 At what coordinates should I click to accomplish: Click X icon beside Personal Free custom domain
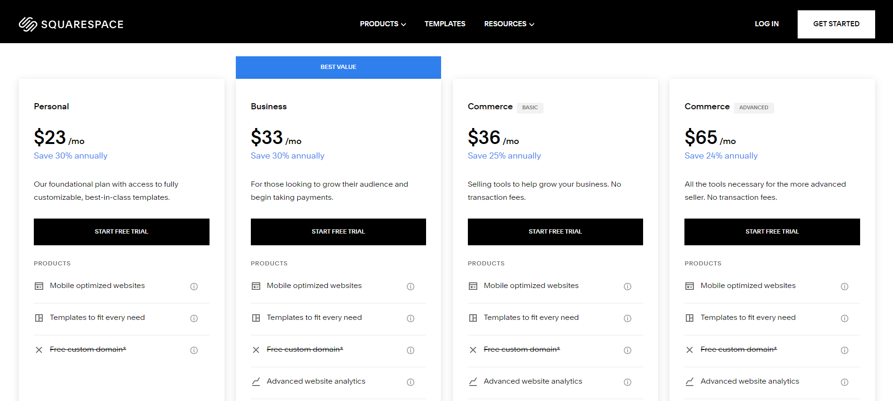click(39, 350)
